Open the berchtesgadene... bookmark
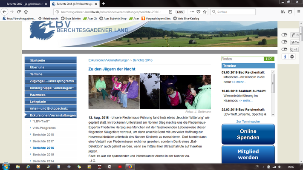This screenshot has width=303, height=170. pos(19,19)
